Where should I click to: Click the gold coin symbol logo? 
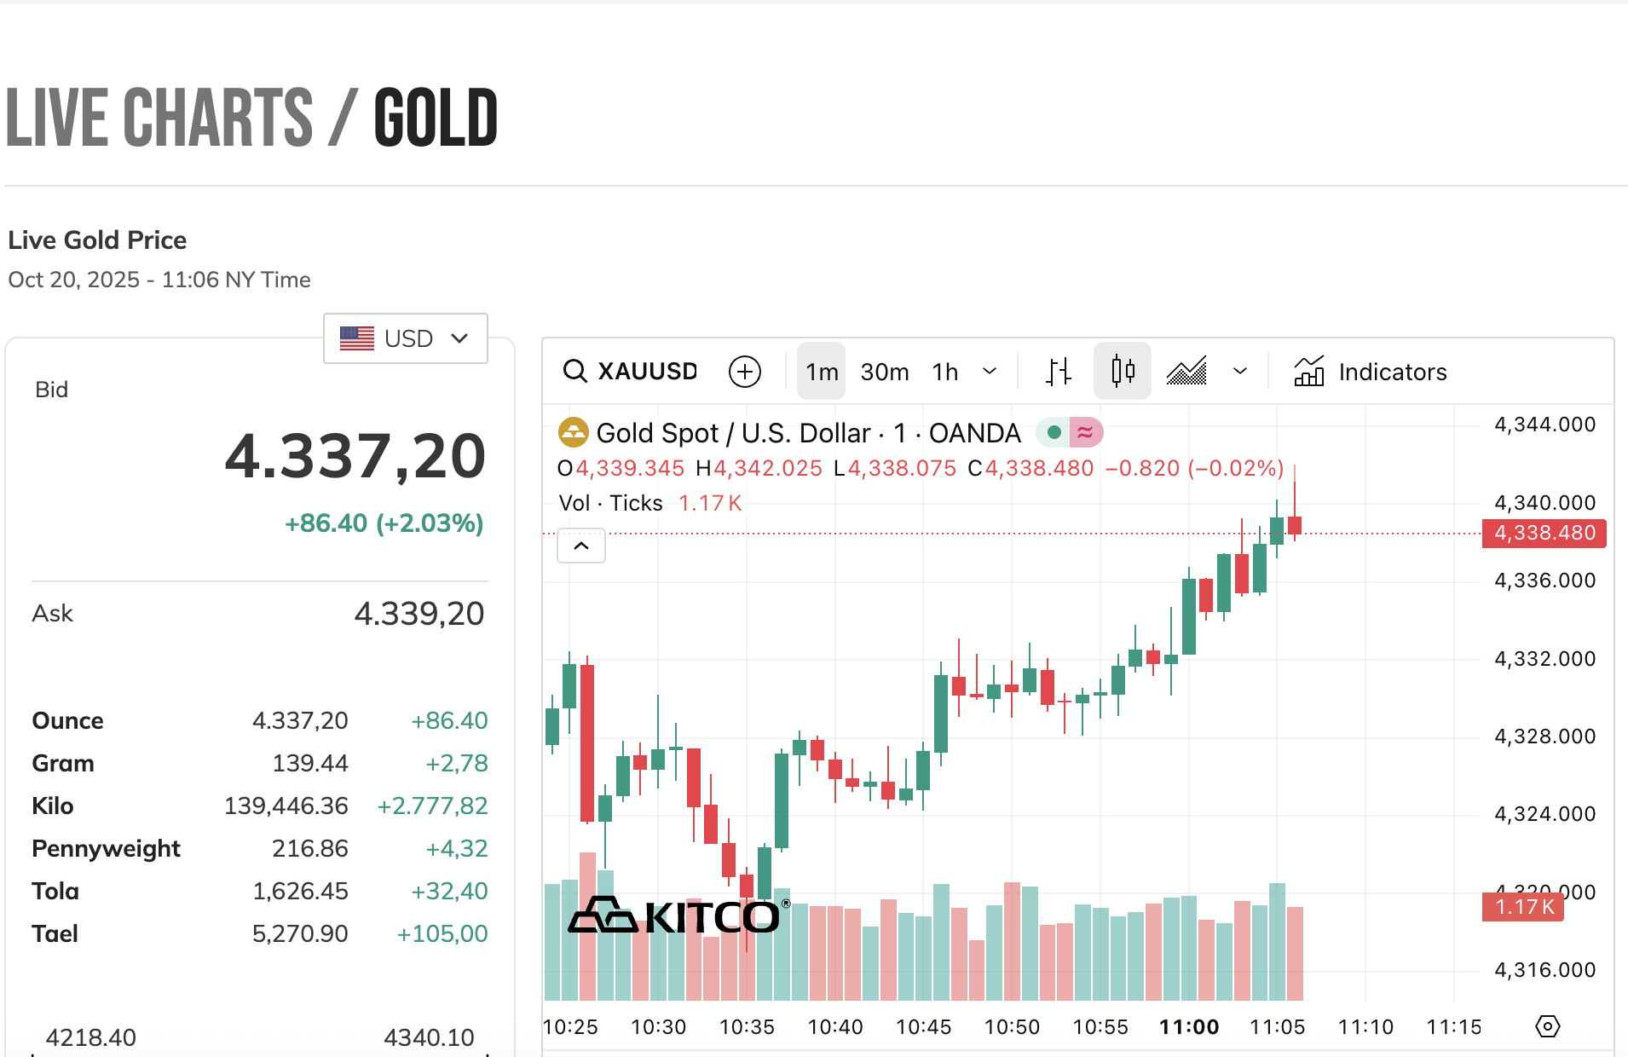click(574, 433)
